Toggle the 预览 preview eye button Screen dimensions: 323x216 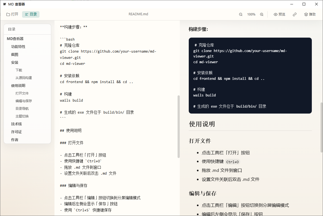tap(279, 14)
